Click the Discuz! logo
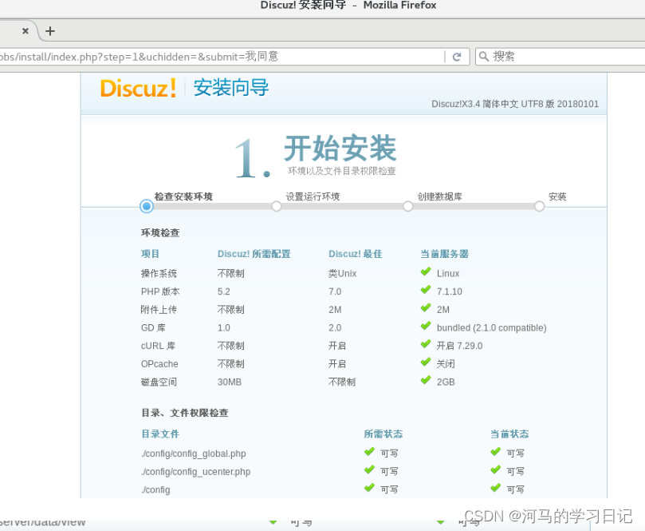Viewport: 645px width, 531px height. pos(138,88)
